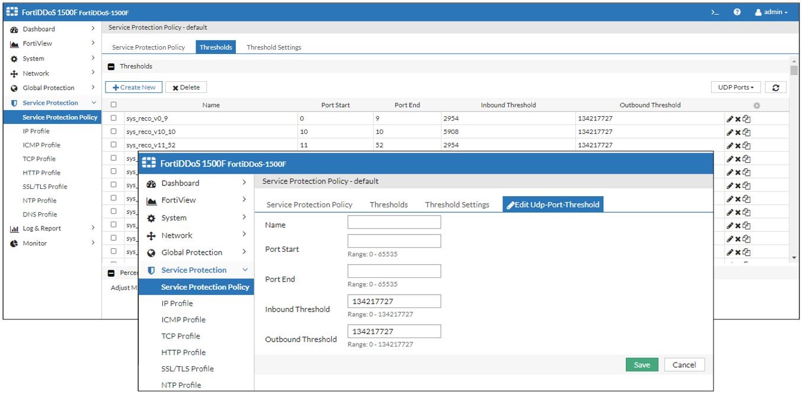Viewport: 803px width, 394px height.
Task: Click the delete X for sys_reco_v0_9
Action: [738, 118]
